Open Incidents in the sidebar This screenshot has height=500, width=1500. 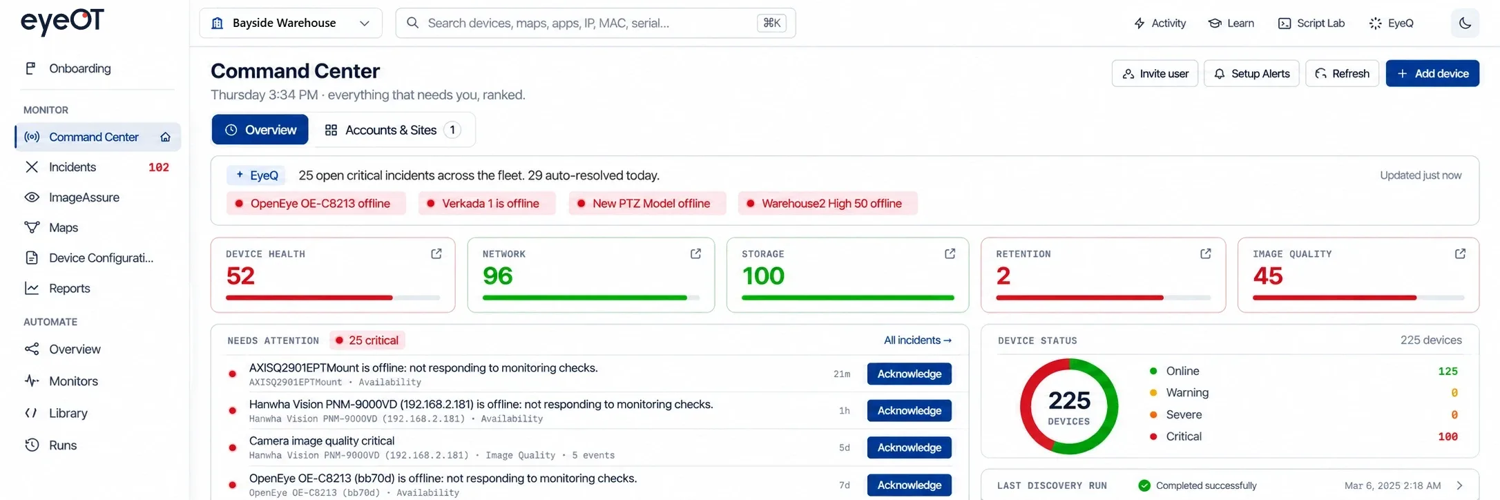point(97,167)
